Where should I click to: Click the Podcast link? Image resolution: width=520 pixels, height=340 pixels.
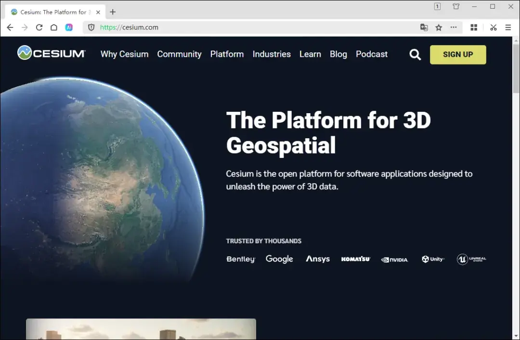[x=372, y=54]
